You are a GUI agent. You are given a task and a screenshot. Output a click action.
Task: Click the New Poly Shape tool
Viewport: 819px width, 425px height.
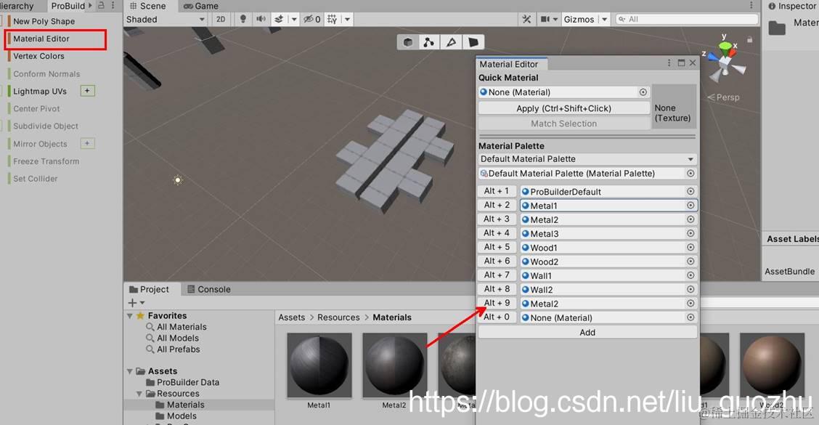click(44, 22)
